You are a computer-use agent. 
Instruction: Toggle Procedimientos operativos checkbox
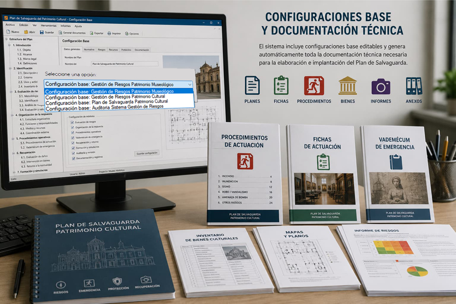(x=72, y=133)
